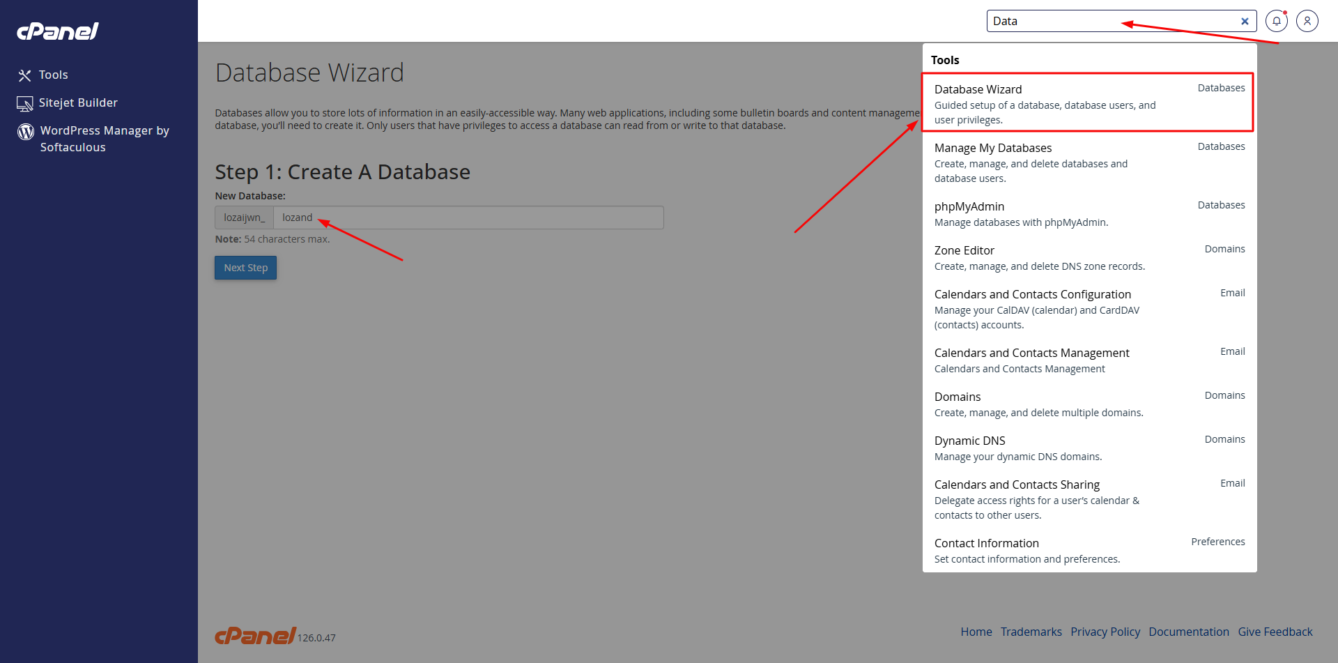Open the user account menu icon
1338x663 pixels.
(1307, 21)
